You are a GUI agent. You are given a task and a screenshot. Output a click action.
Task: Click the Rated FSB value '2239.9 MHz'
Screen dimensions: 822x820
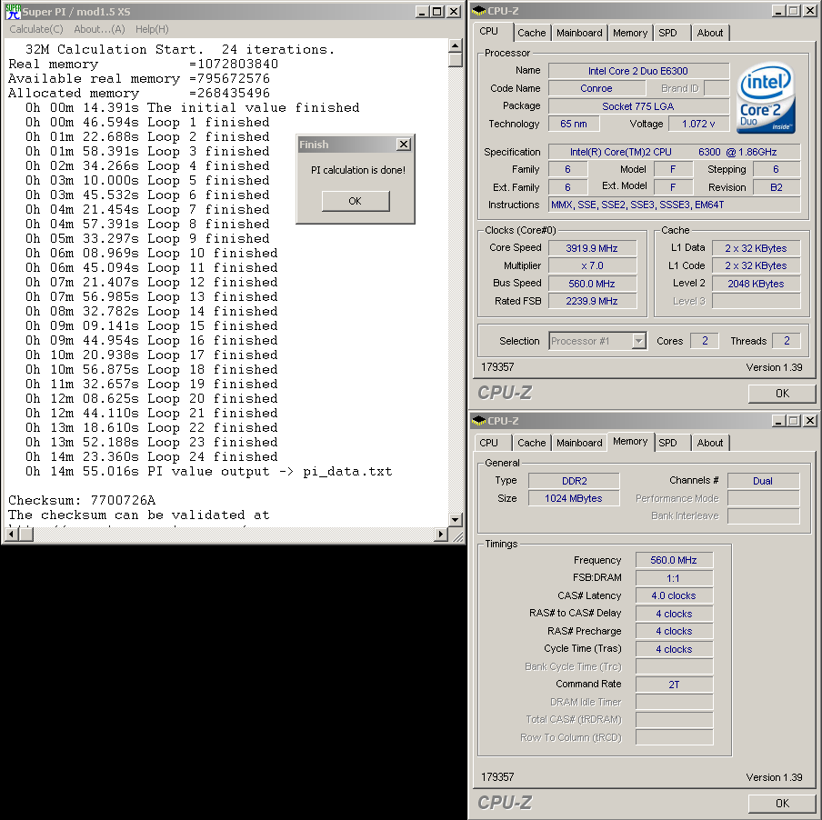point(592,301)
